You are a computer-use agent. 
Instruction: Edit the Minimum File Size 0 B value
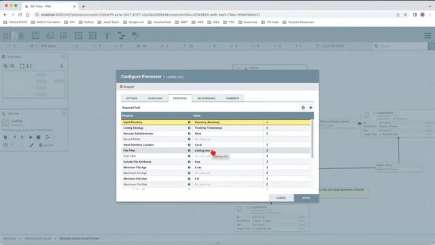click(228, 178)
